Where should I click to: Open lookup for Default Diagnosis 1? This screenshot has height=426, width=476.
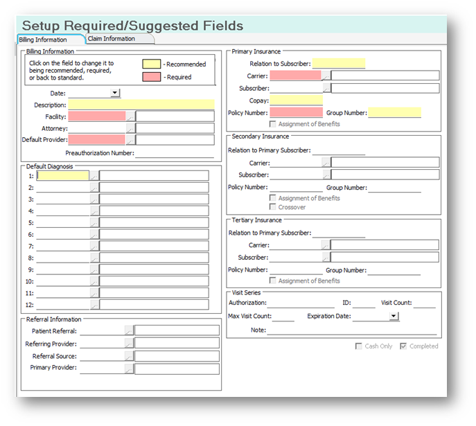[95, 176]
